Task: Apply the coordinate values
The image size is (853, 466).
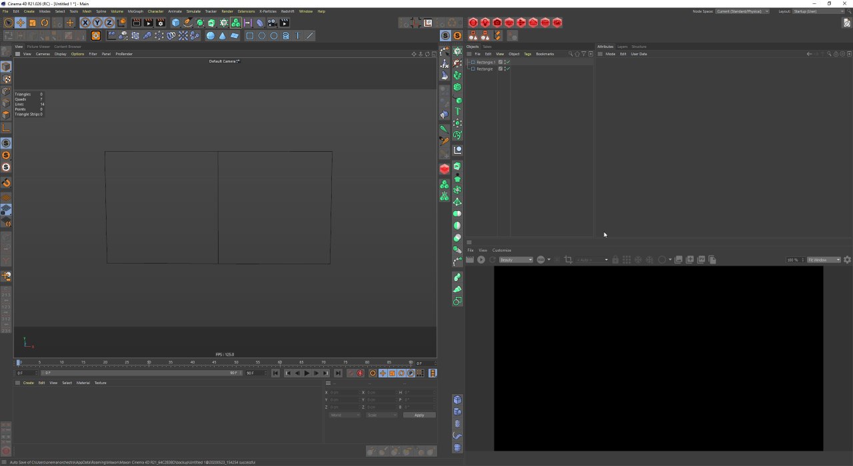Action: tap(419, 415)
